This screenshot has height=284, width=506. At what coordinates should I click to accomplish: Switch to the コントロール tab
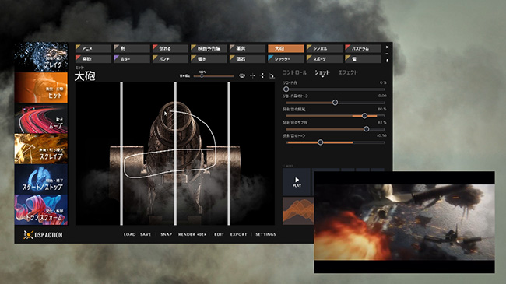point(294,72)
